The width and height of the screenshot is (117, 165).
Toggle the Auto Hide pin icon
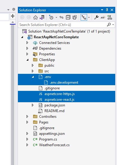point(107,10)
